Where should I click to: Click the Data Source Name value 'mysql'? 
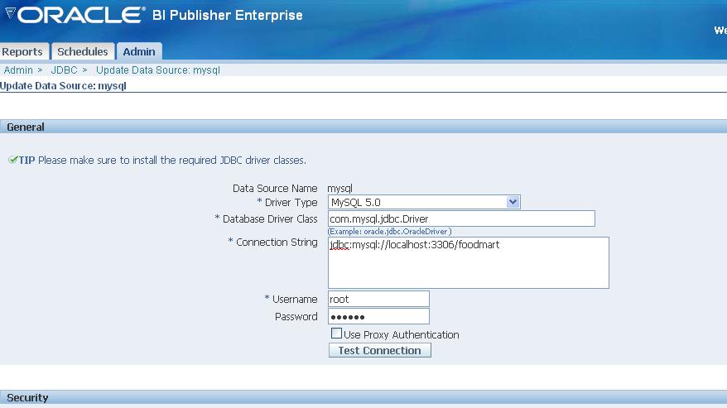[x=339, y=188]
